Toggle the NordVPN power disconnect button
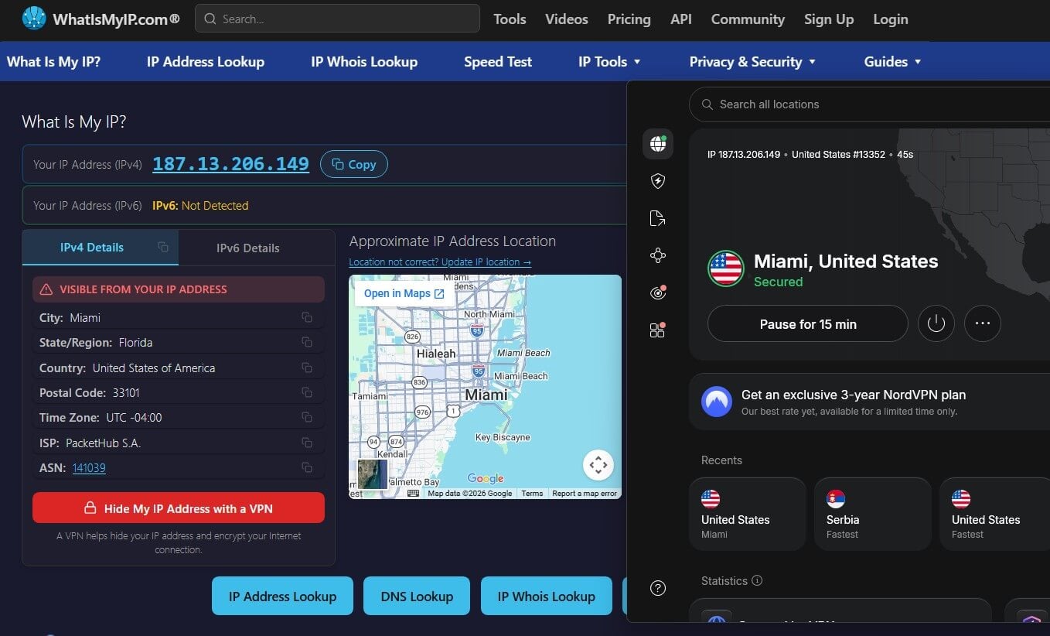1050x636 pixels. point(936,323)
